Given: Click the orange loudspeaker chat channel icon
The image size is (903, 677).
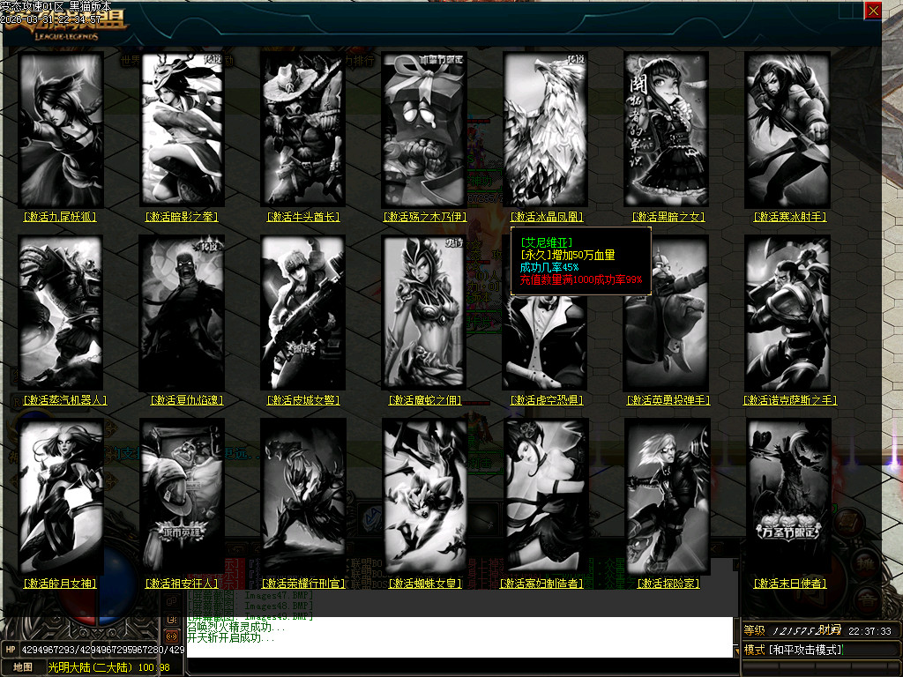Looking at the screenshot, I should point(171,635).
